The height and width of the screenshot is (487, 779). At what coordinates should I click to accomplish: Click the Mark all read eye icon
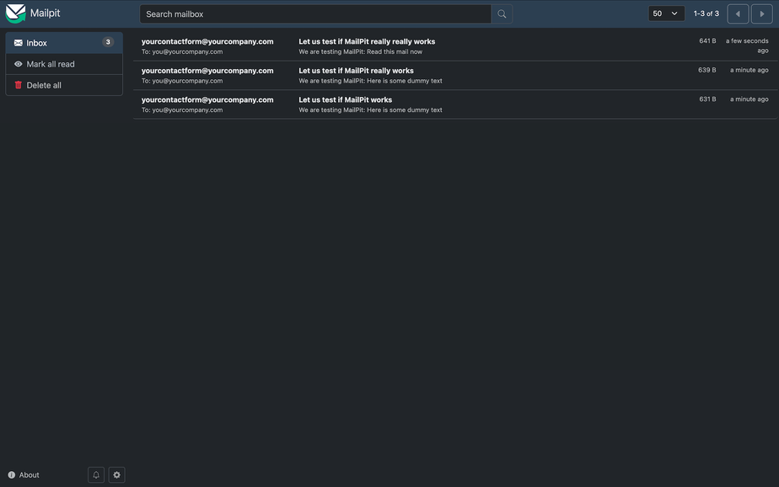[19, 64]
